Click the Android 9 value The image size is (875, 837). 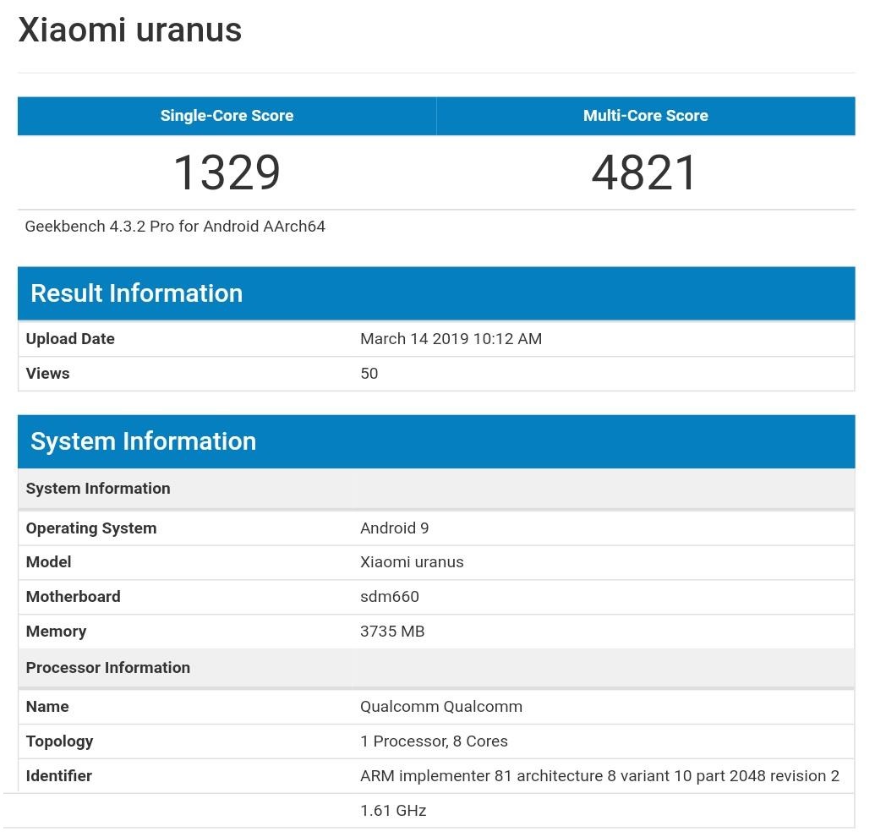pos(395,528)
